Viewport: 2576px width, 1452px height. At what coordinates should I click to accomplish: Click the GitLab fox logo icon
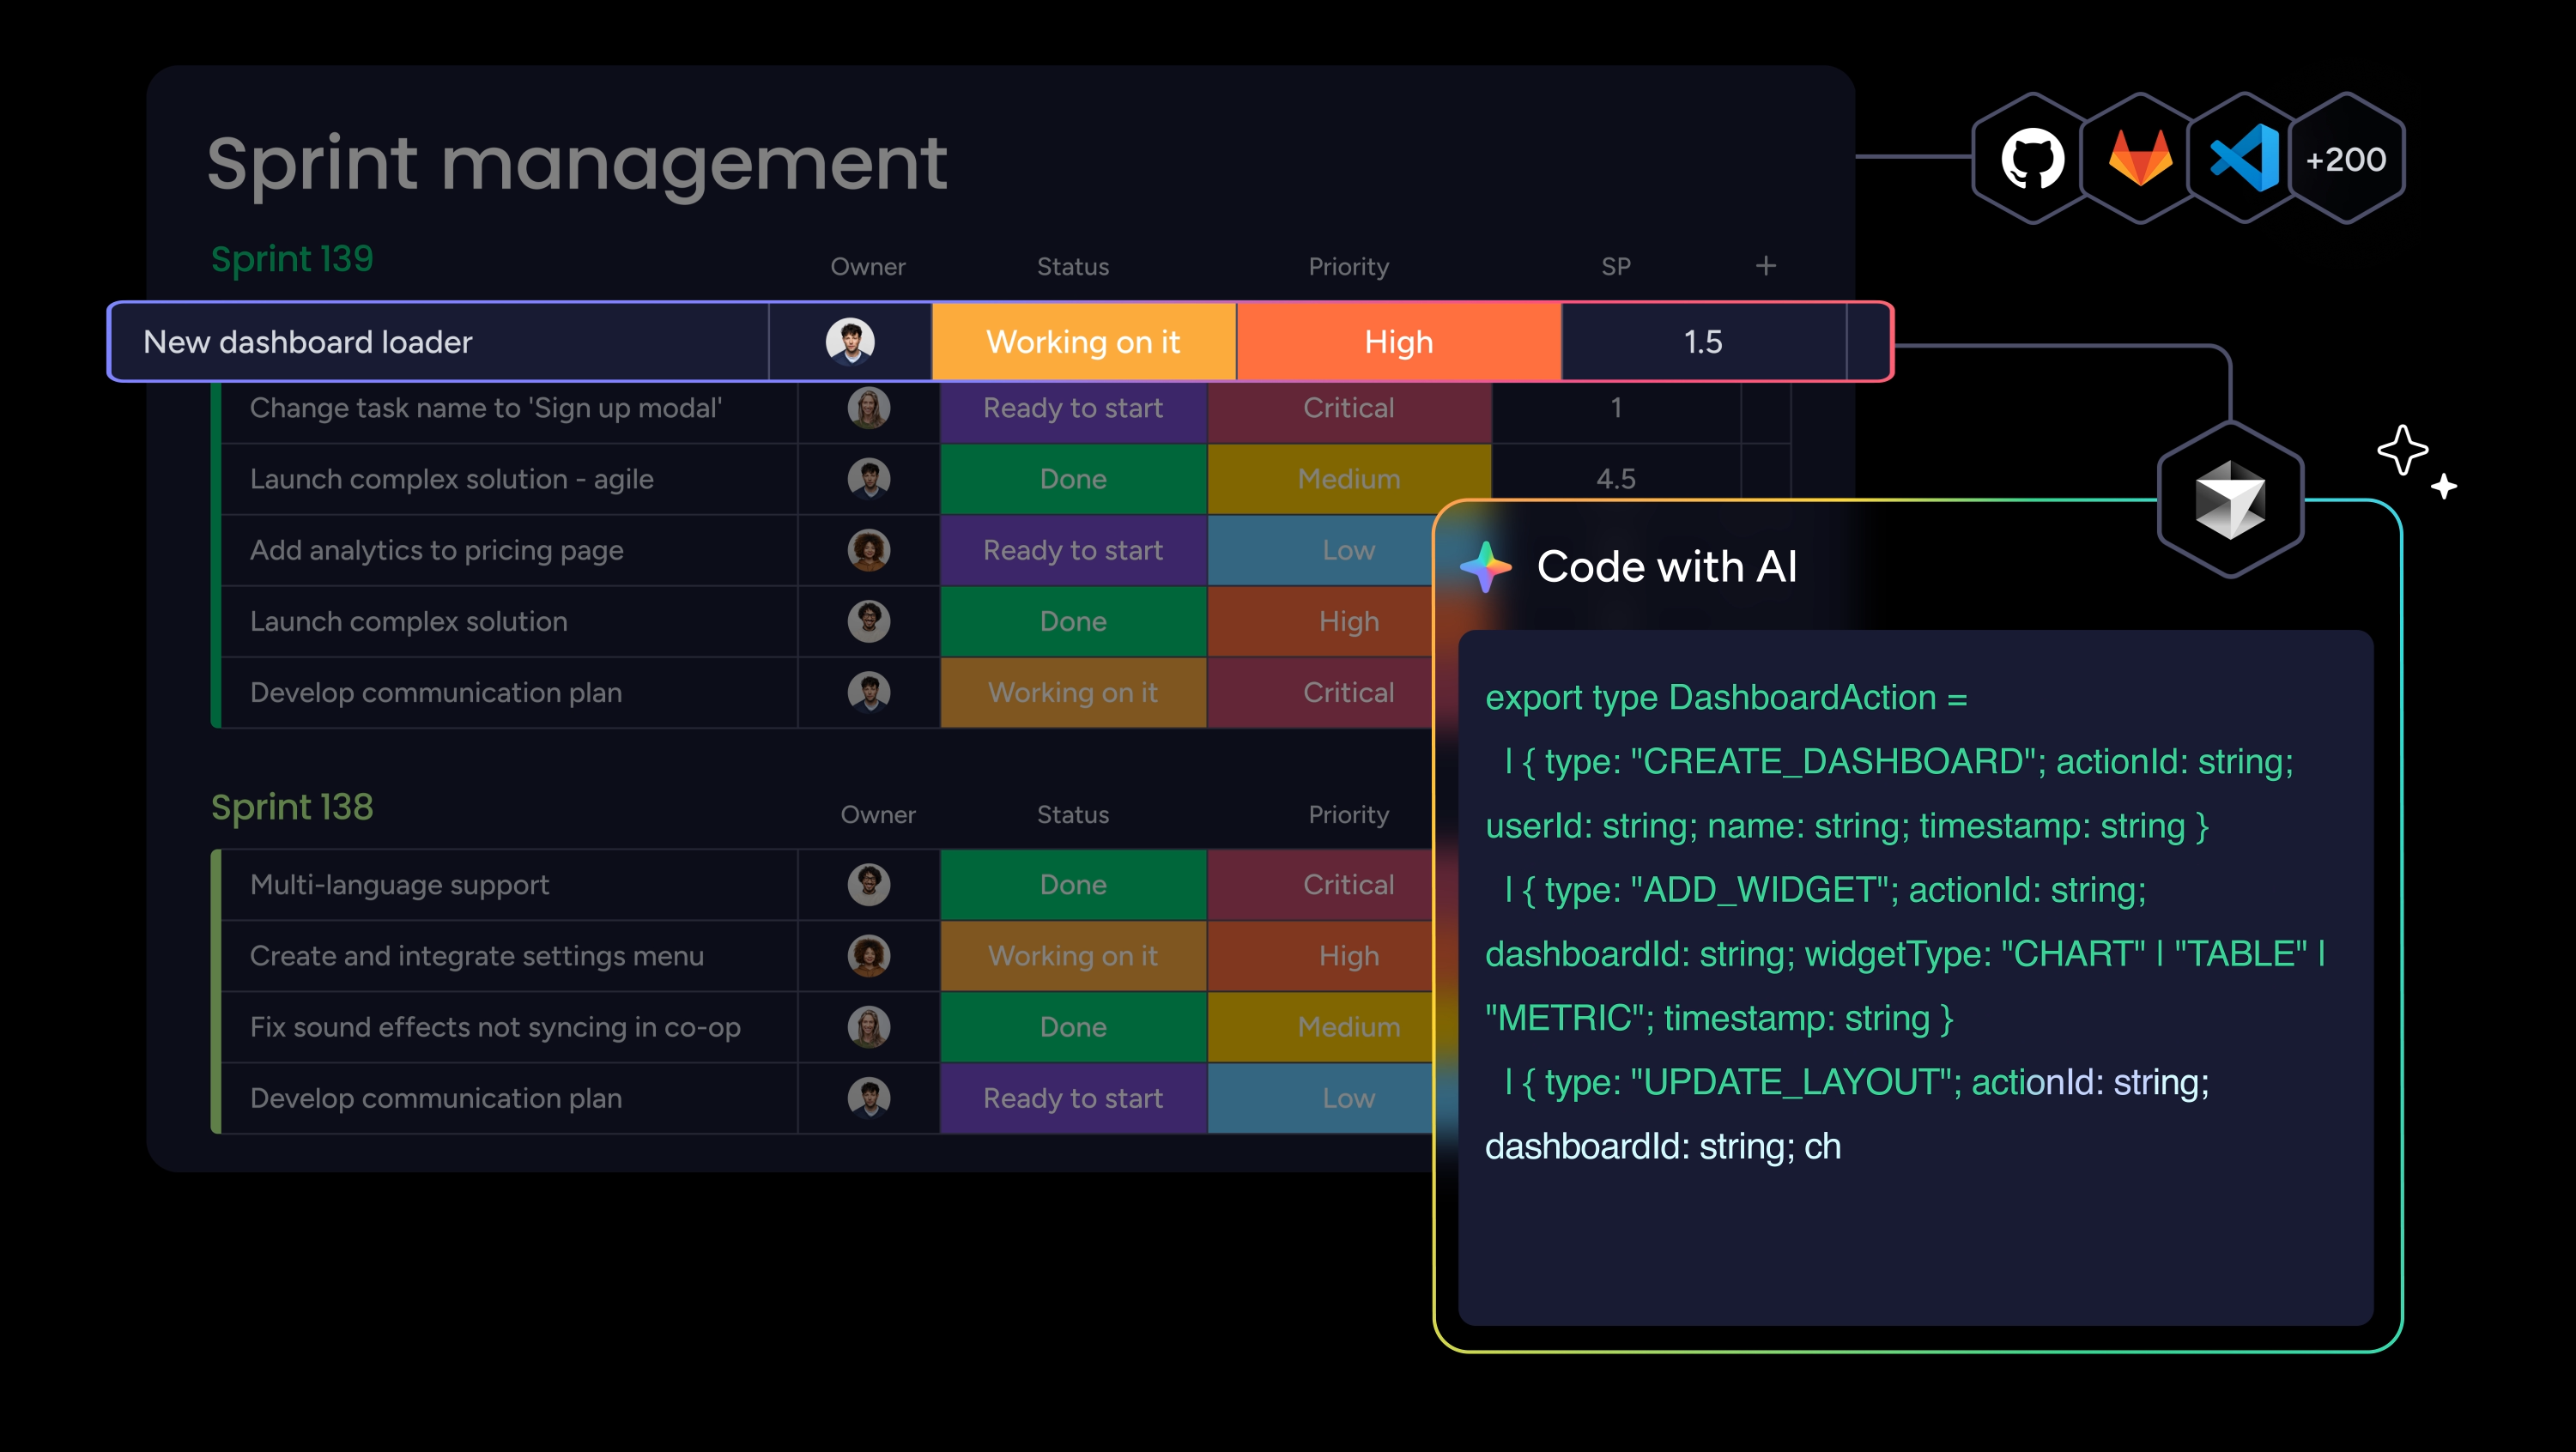tap(2139, 159)
